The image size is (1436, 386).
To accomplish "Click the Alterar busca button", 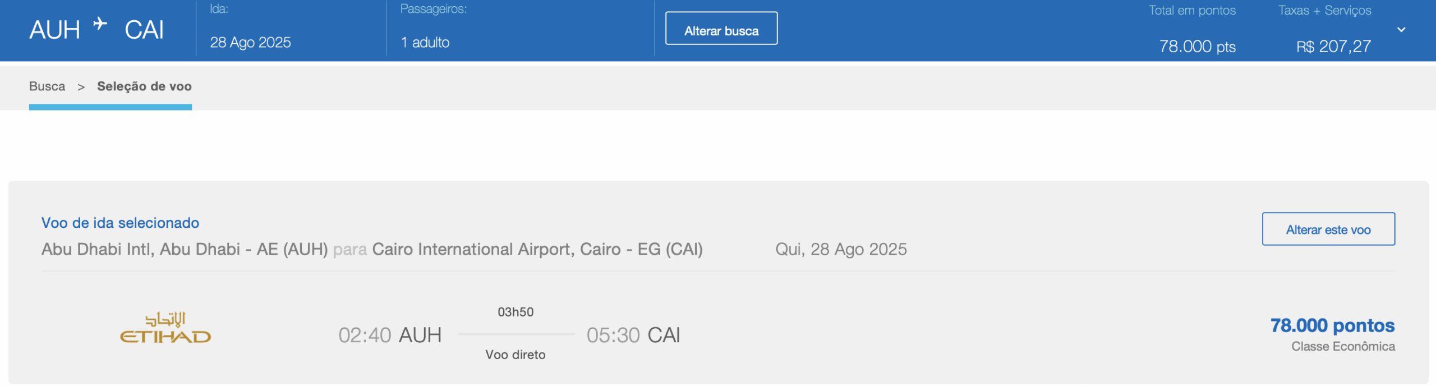I will click(721, 28).
